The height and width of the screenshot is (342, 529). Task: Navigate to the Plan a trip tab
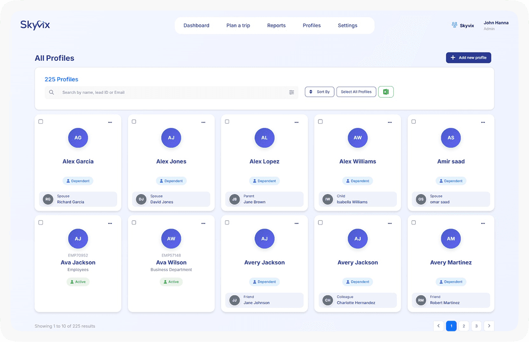(x=238, y=25)
